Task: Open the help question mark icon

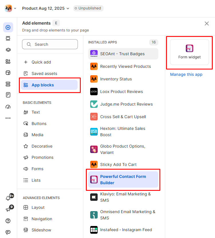Action: coord(8,221)
